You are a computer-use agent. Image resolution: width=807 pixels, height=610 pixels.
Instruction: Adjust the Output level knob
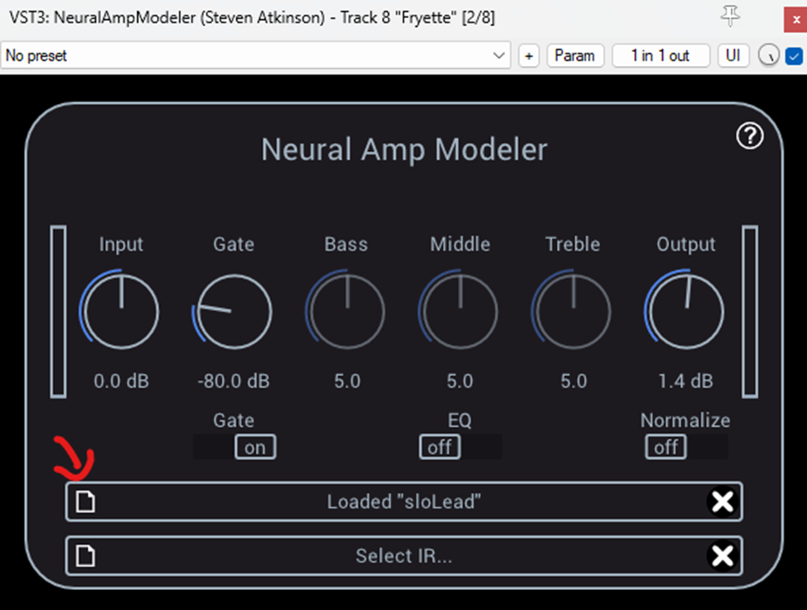click(x=685, y=311)
